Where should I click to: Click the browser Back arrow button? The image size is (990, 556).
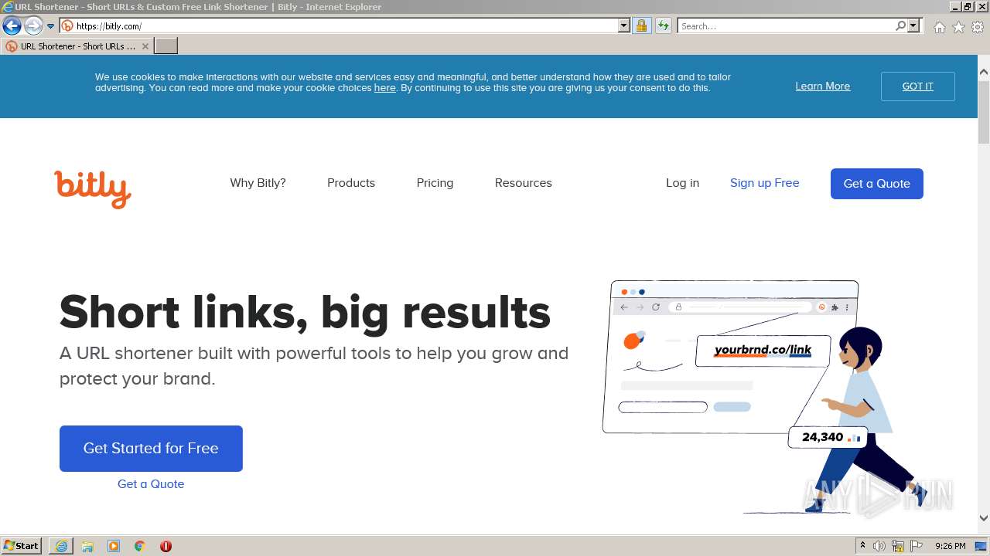tap(12, 26)
